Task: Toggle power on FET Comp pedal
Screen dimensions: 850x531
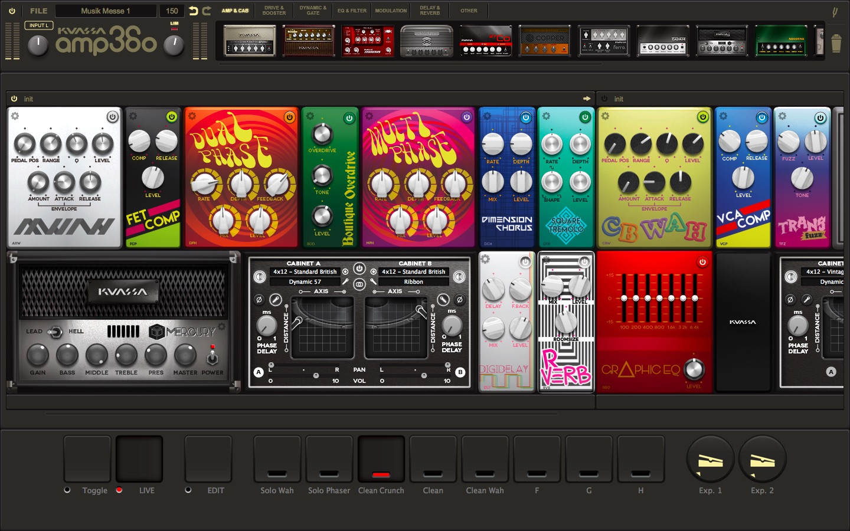Action: pyautogui.click(x=171, y=117)
